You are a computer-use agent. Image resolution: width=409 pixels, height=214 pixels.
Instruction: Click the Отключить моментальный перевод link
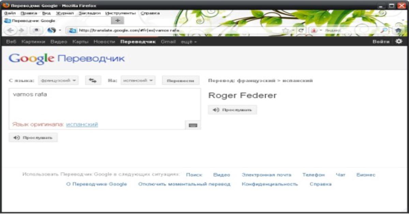pyautogui.click(x=184, y=184)
